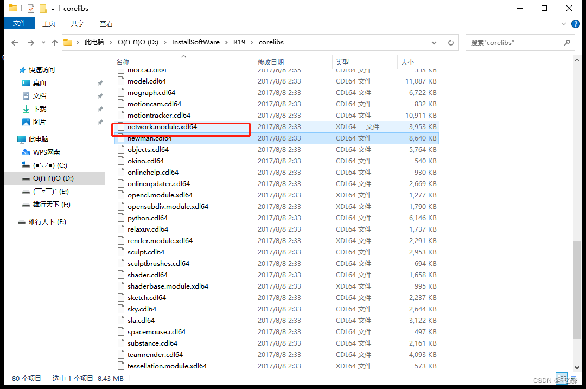This screenshot has width=586, height=389.
Task: Go up one folder level
Action: click(x=55, y=43)
